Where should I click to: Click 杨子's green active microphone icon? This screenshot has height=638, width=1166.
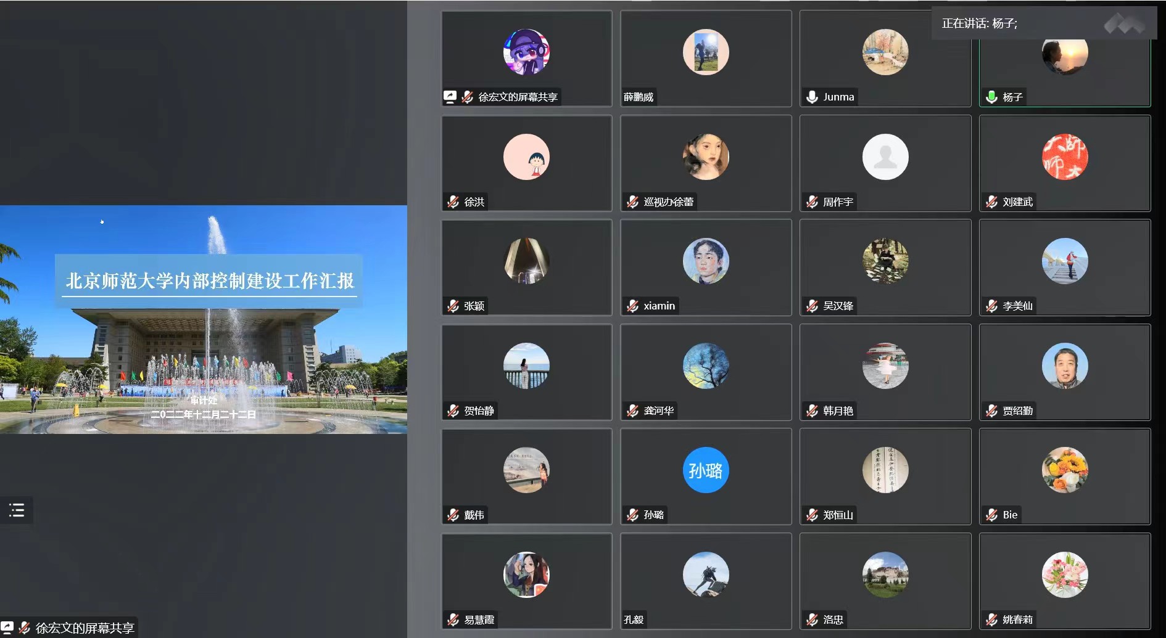[992, 97]
